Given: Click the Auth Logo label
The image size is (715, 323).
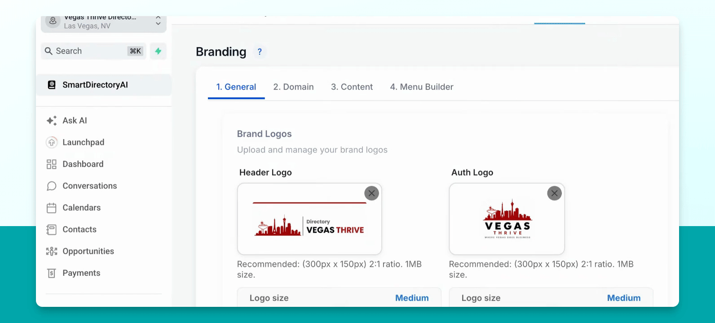Looking at the screenshot, I should (472, 173).
